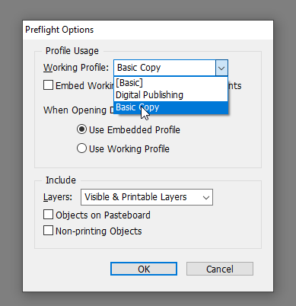Pick the highlighted Basic Copy list entry
Image resolution: width=296 pixels, height=306 pixels.
pyautogui.click(x=171, y=107)
